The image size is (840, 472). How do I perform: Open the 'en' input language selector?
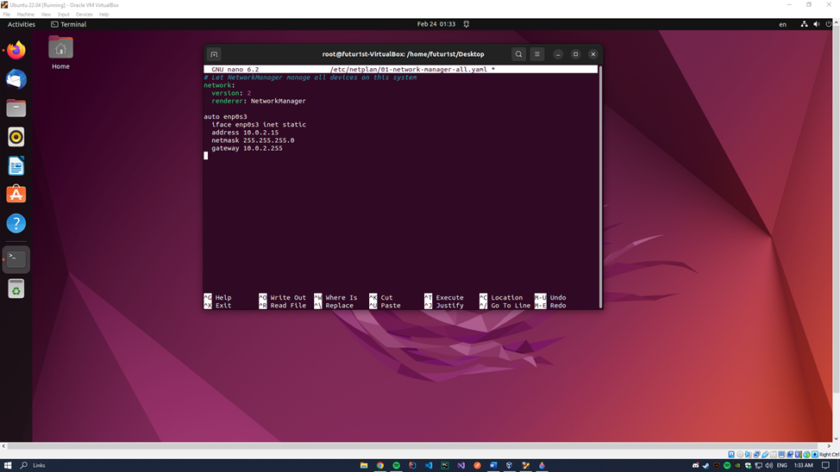tap(783, 24)
